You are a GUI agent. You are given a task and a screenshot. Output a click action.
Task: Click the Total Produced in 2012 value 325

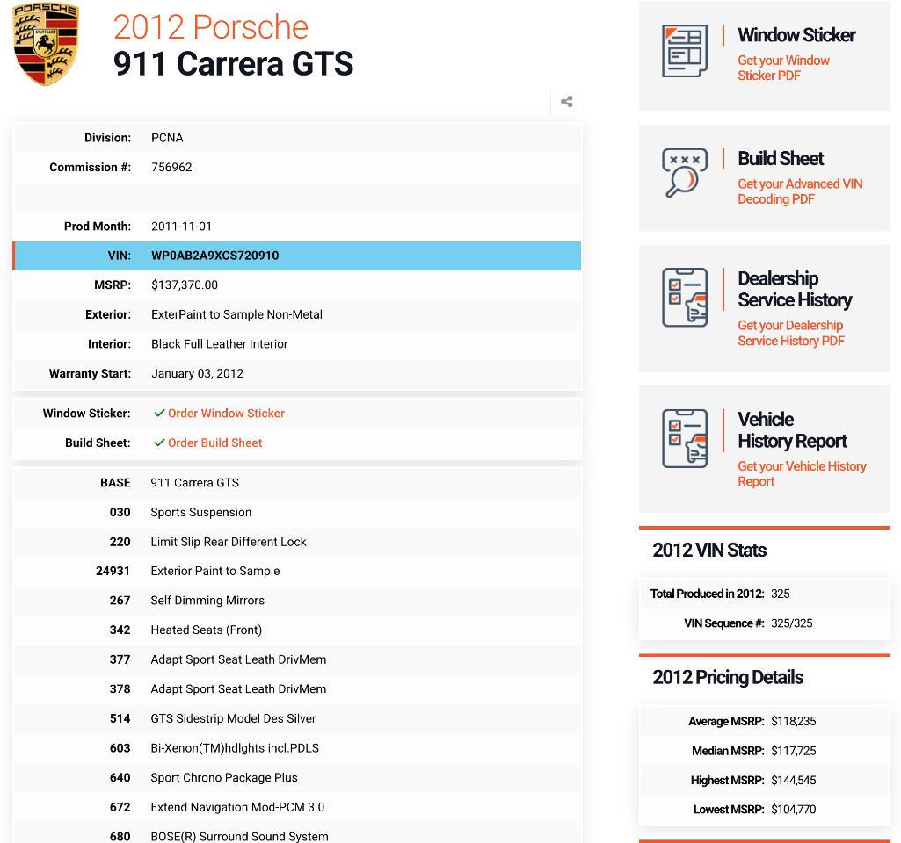(781, 594)
